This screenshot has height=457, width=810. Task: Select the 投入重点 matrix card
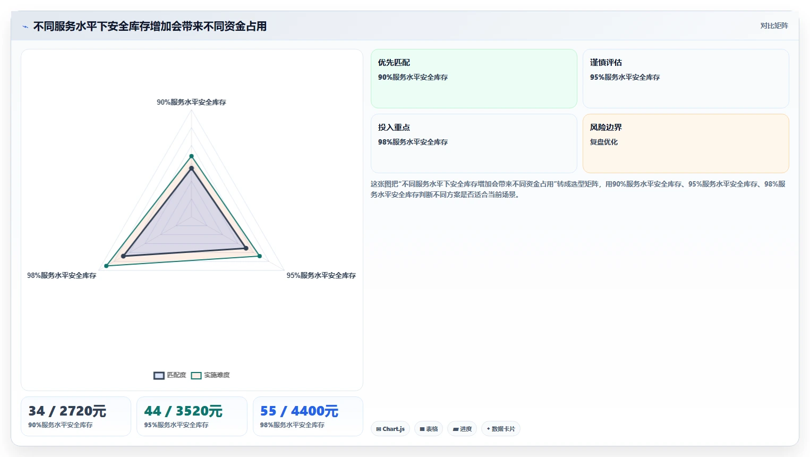point(474,143)
